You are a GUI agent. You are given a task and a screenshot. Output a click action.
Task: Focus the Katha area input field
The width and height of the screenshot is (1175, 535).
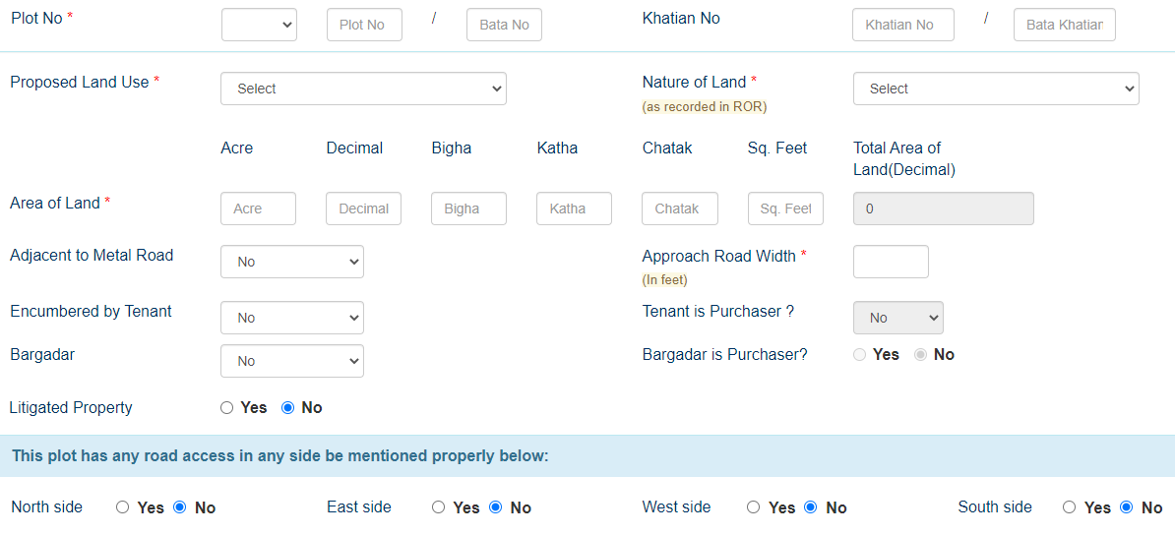coord(574,208)
